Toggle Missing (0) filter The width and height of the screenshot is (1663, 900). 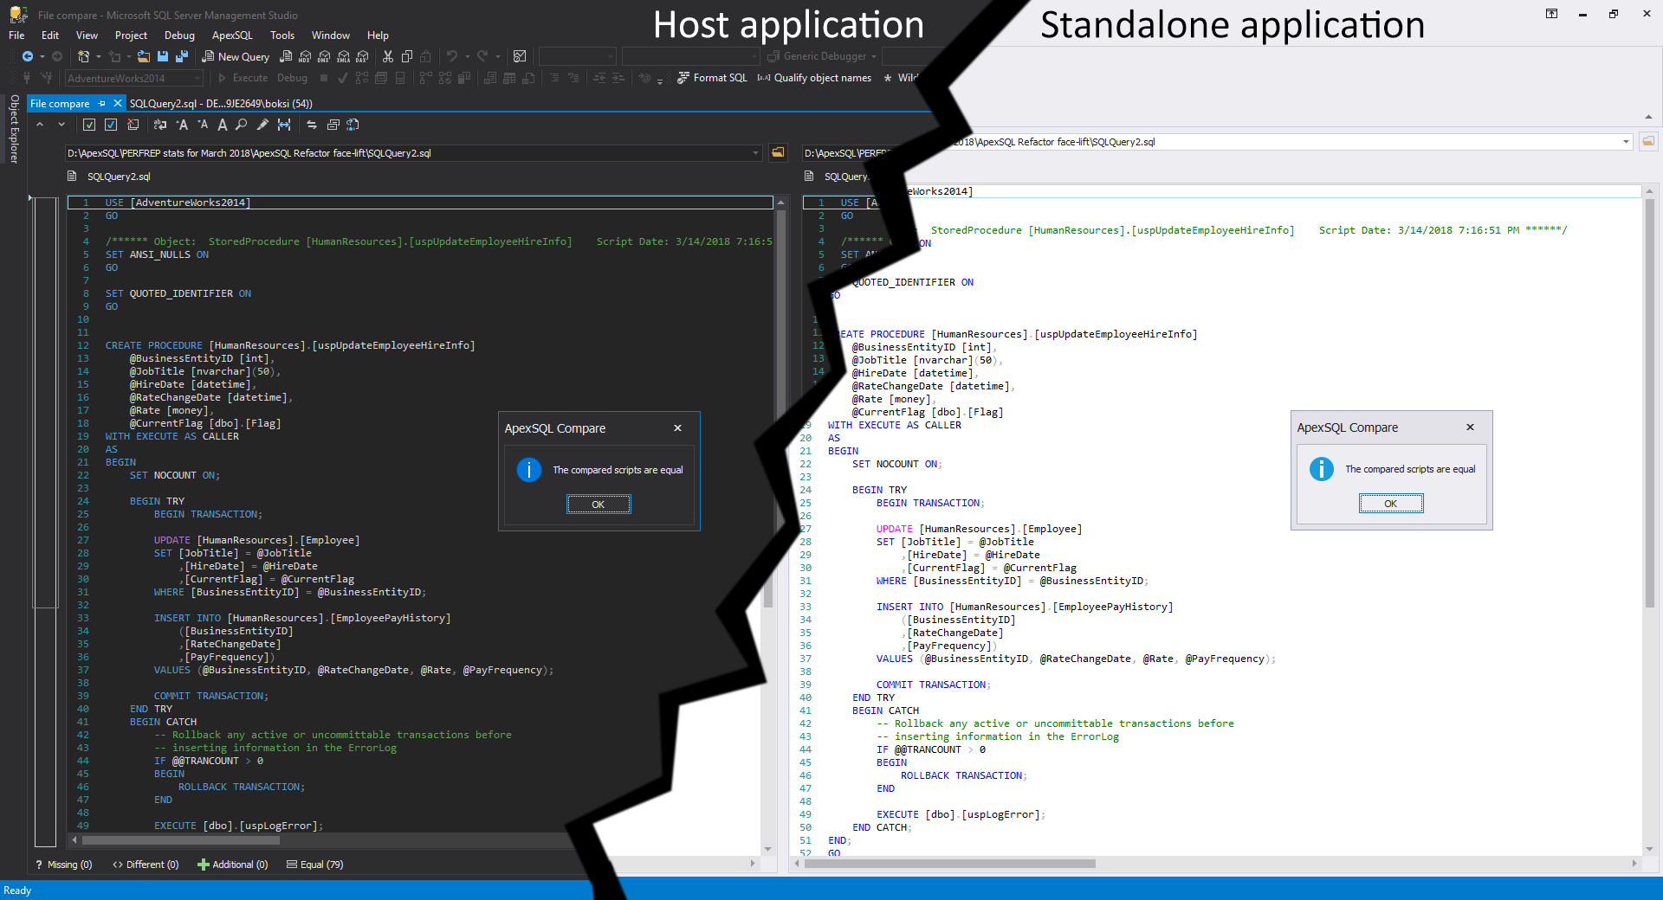click(63, 865)
